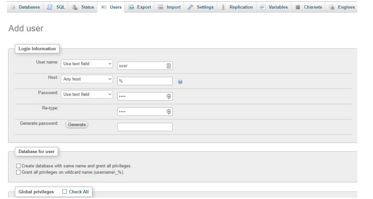The image size is (373, 199).
Task: Click the Settings wrench icon
Action: pyautogui.click(x=190, y=7)
